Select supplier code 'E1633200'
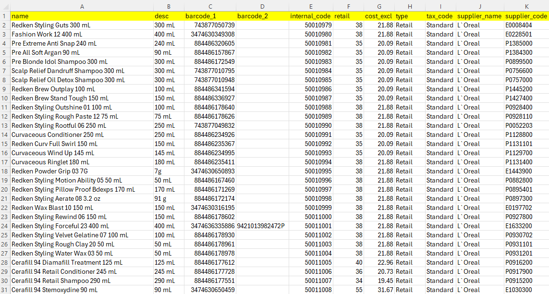Screen dimensions: 549x294 click(526, 226)
